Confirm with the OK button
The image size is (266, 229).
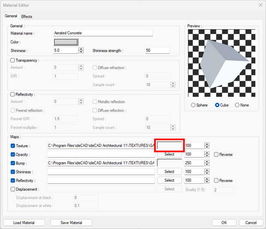(224, 223)
